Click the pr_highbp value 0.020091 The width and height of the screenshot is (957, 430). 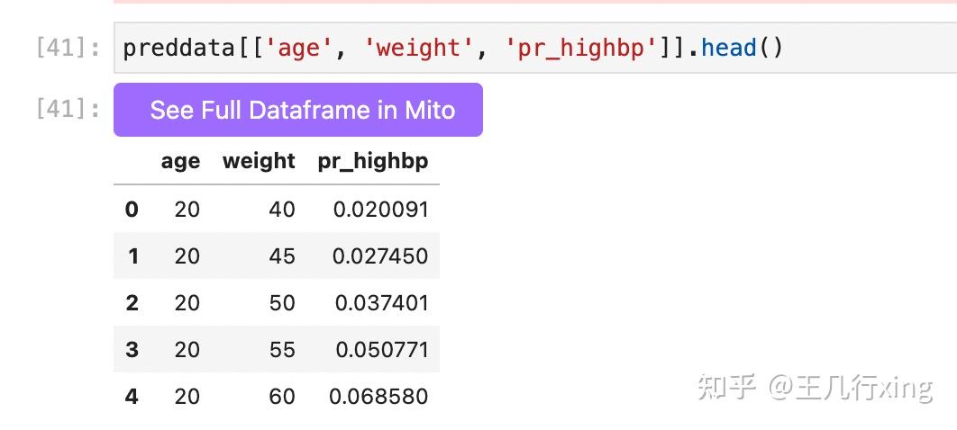click(x=380, y=210)
